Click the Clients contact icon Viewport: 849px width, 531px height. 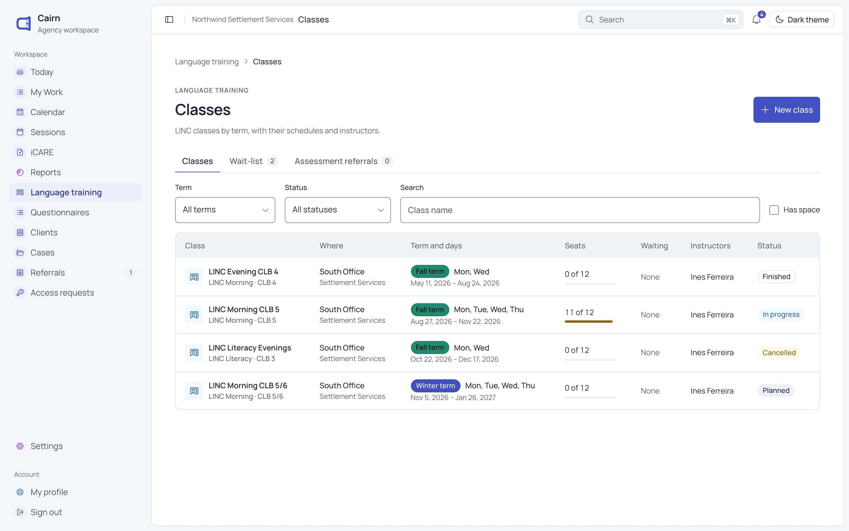[20, 232]
